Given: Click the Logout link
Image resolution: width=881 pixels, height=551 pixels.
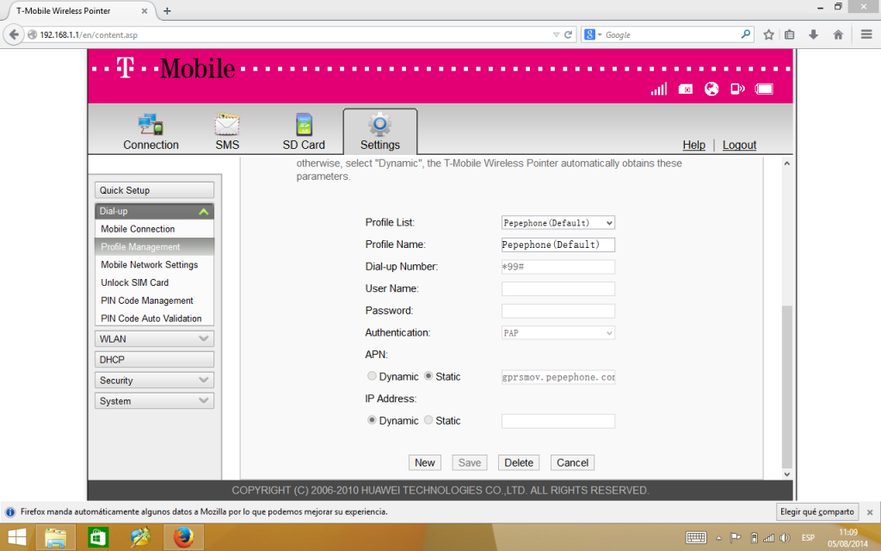Looking at the screenshot, I should pos(739,145).
